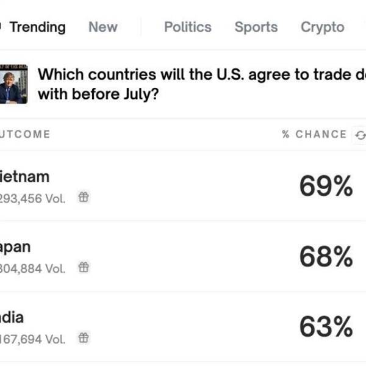
Task: Toggle the % chance refresh icon
Action: (360, 135)
